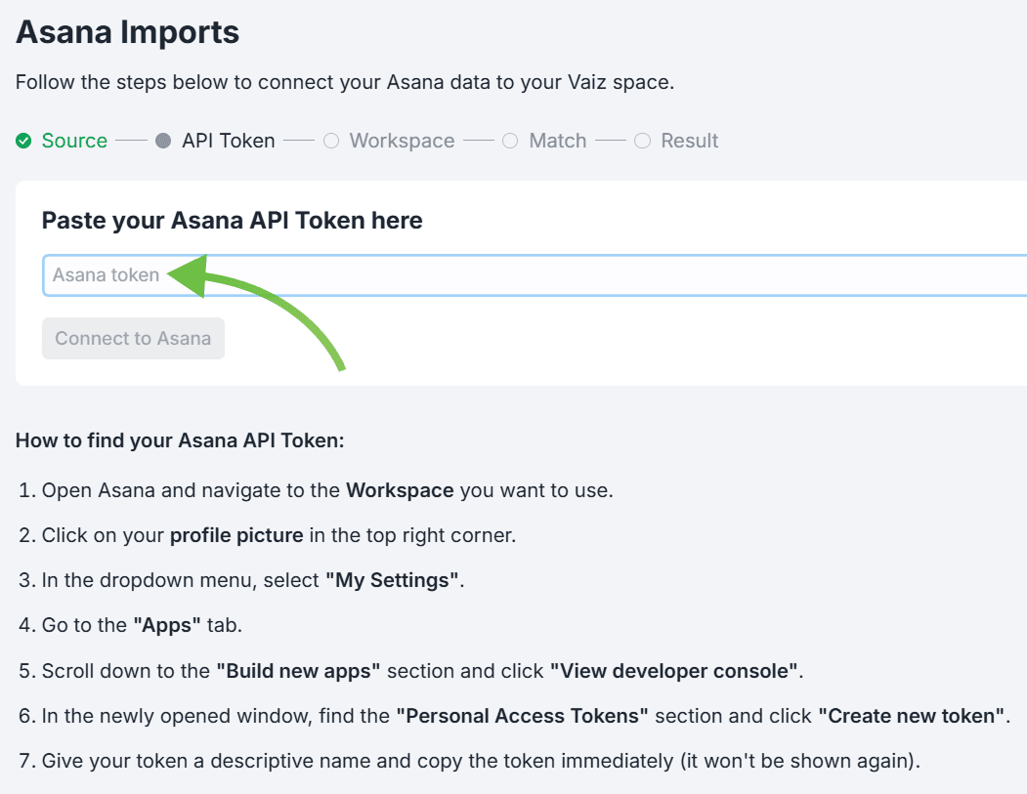Click the empty circle before Workspace step

[331, 141]
